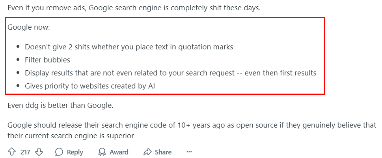This screenshot has height=158, width=382.
Task: Click the bullet dot before 'Filter bubbles'
Action: point(18,60)
